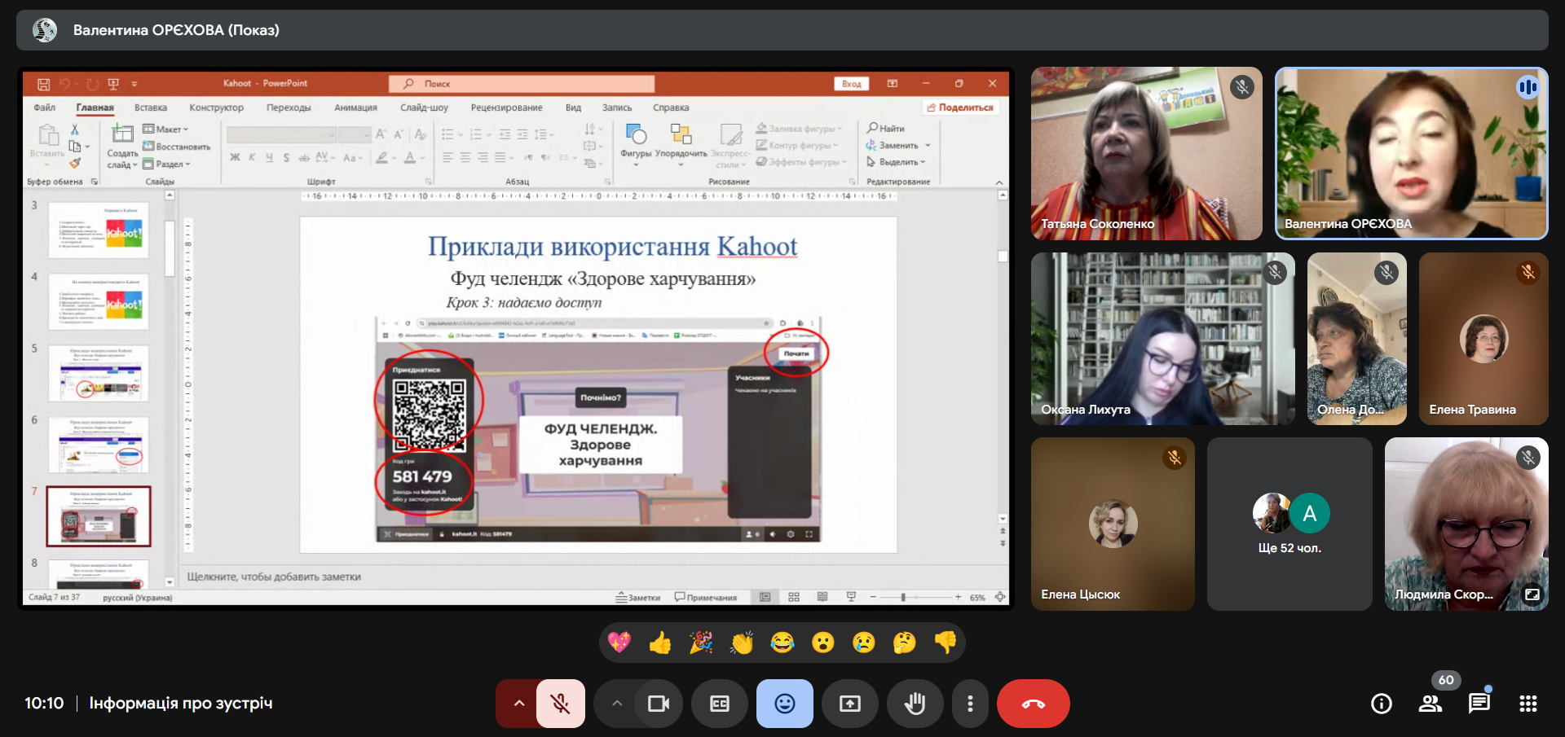The width and height of the screenshot is (1565, 737).
Task: Click the zoom slider in PowerPoint status bar
Action: point(903,598)
